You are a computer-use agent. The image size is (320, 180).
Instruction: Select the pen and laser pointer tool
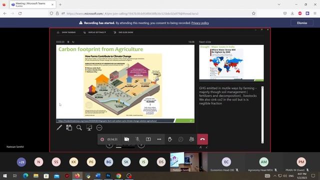tap(59, 128)
